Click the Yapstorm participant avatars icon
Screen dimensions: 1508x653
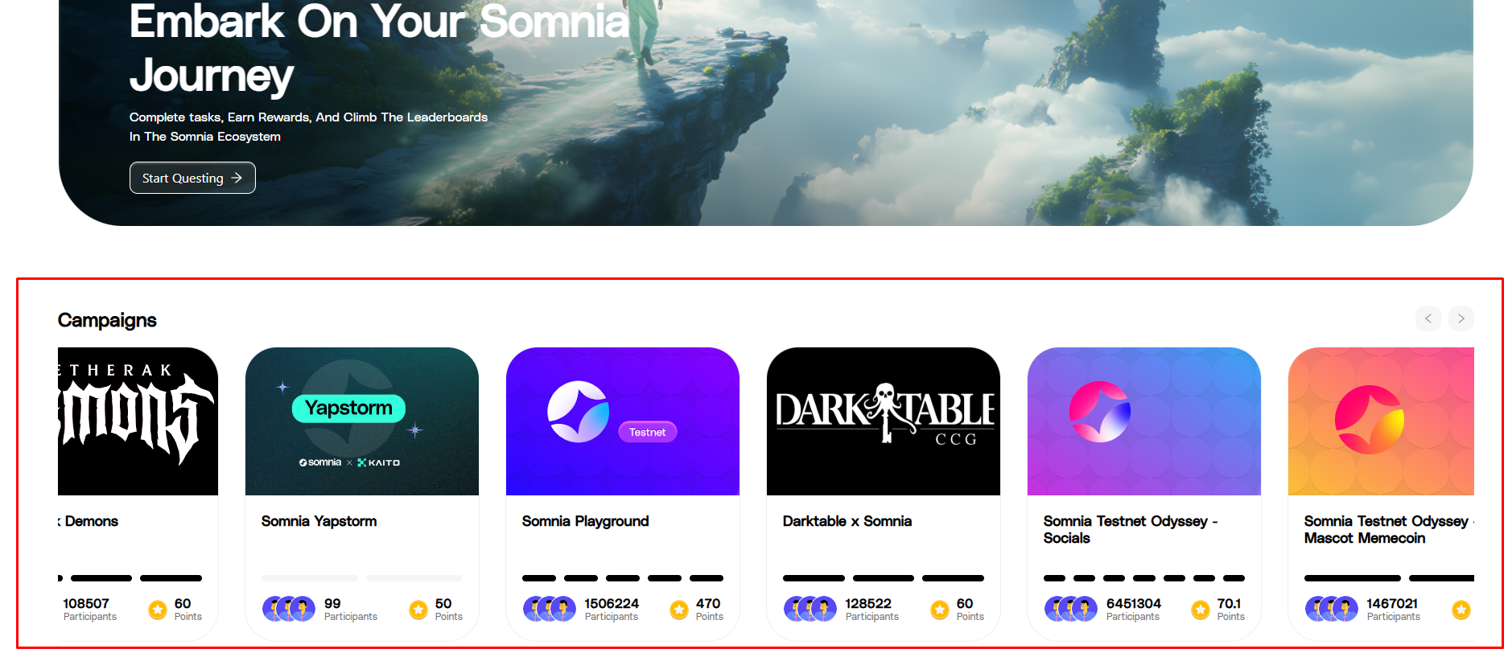pos(289,609)
